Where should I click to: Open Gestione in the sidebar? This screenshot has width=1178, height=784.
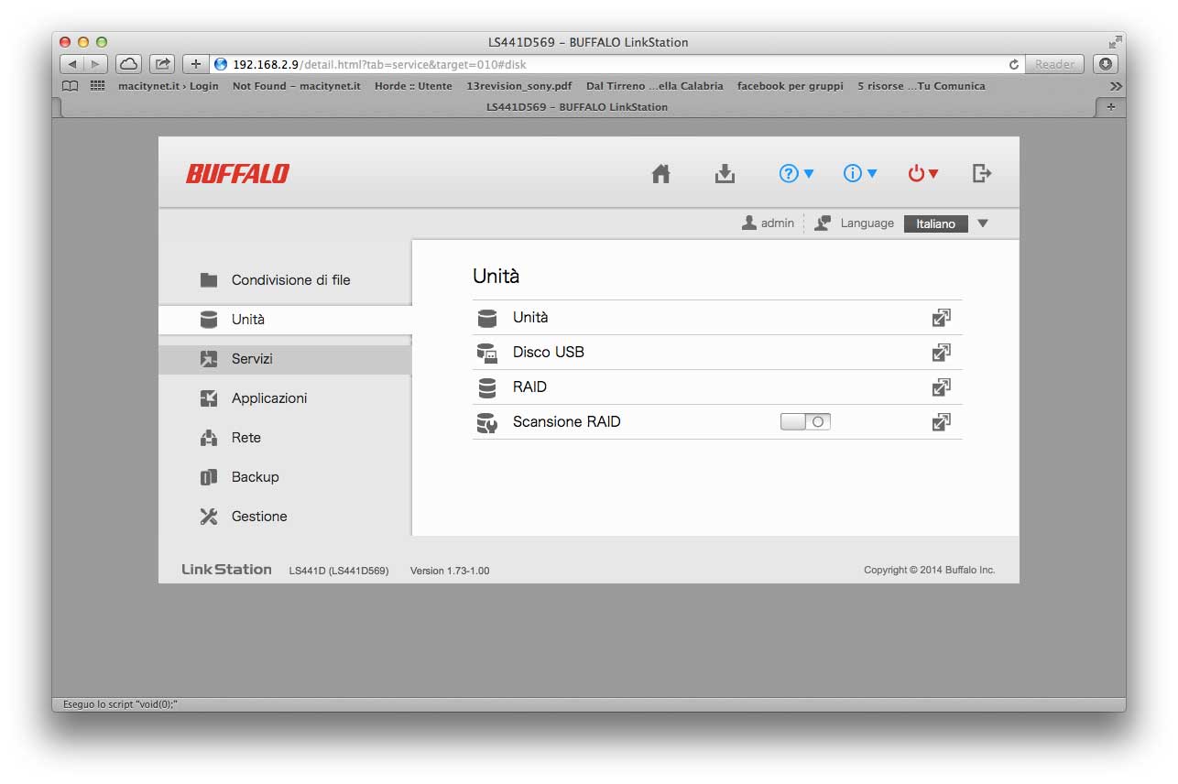[285, 517]
